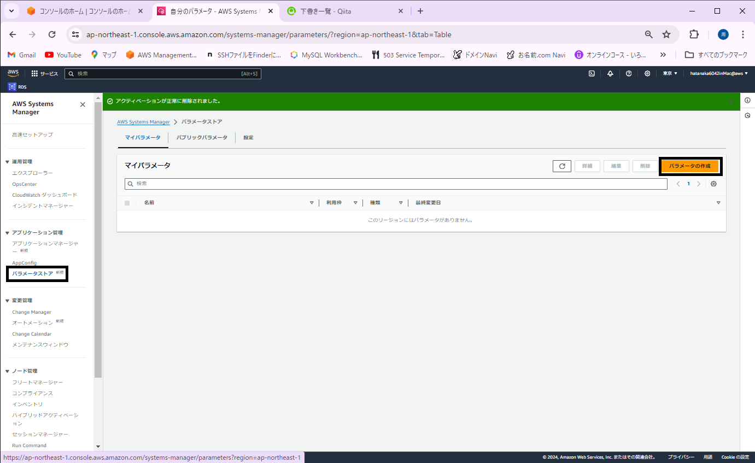This screenshot has height=463, width=755.
Task: Open table preferences gear icon
Action: 713,184
